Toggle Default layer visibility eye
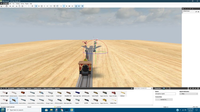Screen dimensions: 200x112 click(198, 12)
